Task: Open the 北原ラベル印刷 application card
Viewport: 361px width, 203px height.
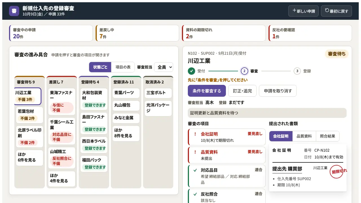Action: click(x=30, y=136)
